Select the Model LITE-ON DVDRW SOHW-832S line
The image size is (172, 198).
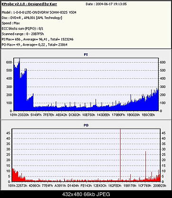pos(39,12)
